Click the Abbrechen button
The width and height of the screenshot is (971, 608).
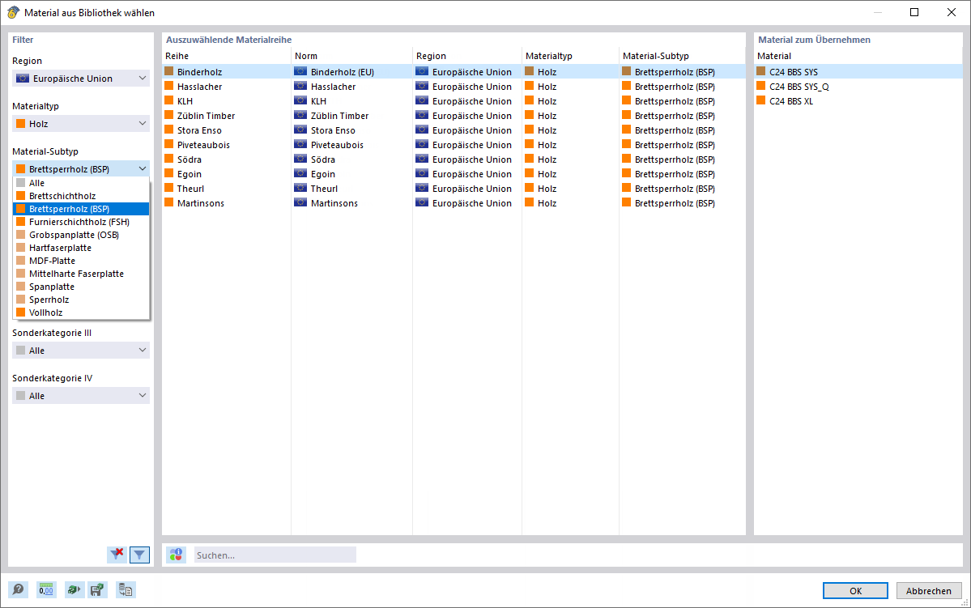coord(928,591)
